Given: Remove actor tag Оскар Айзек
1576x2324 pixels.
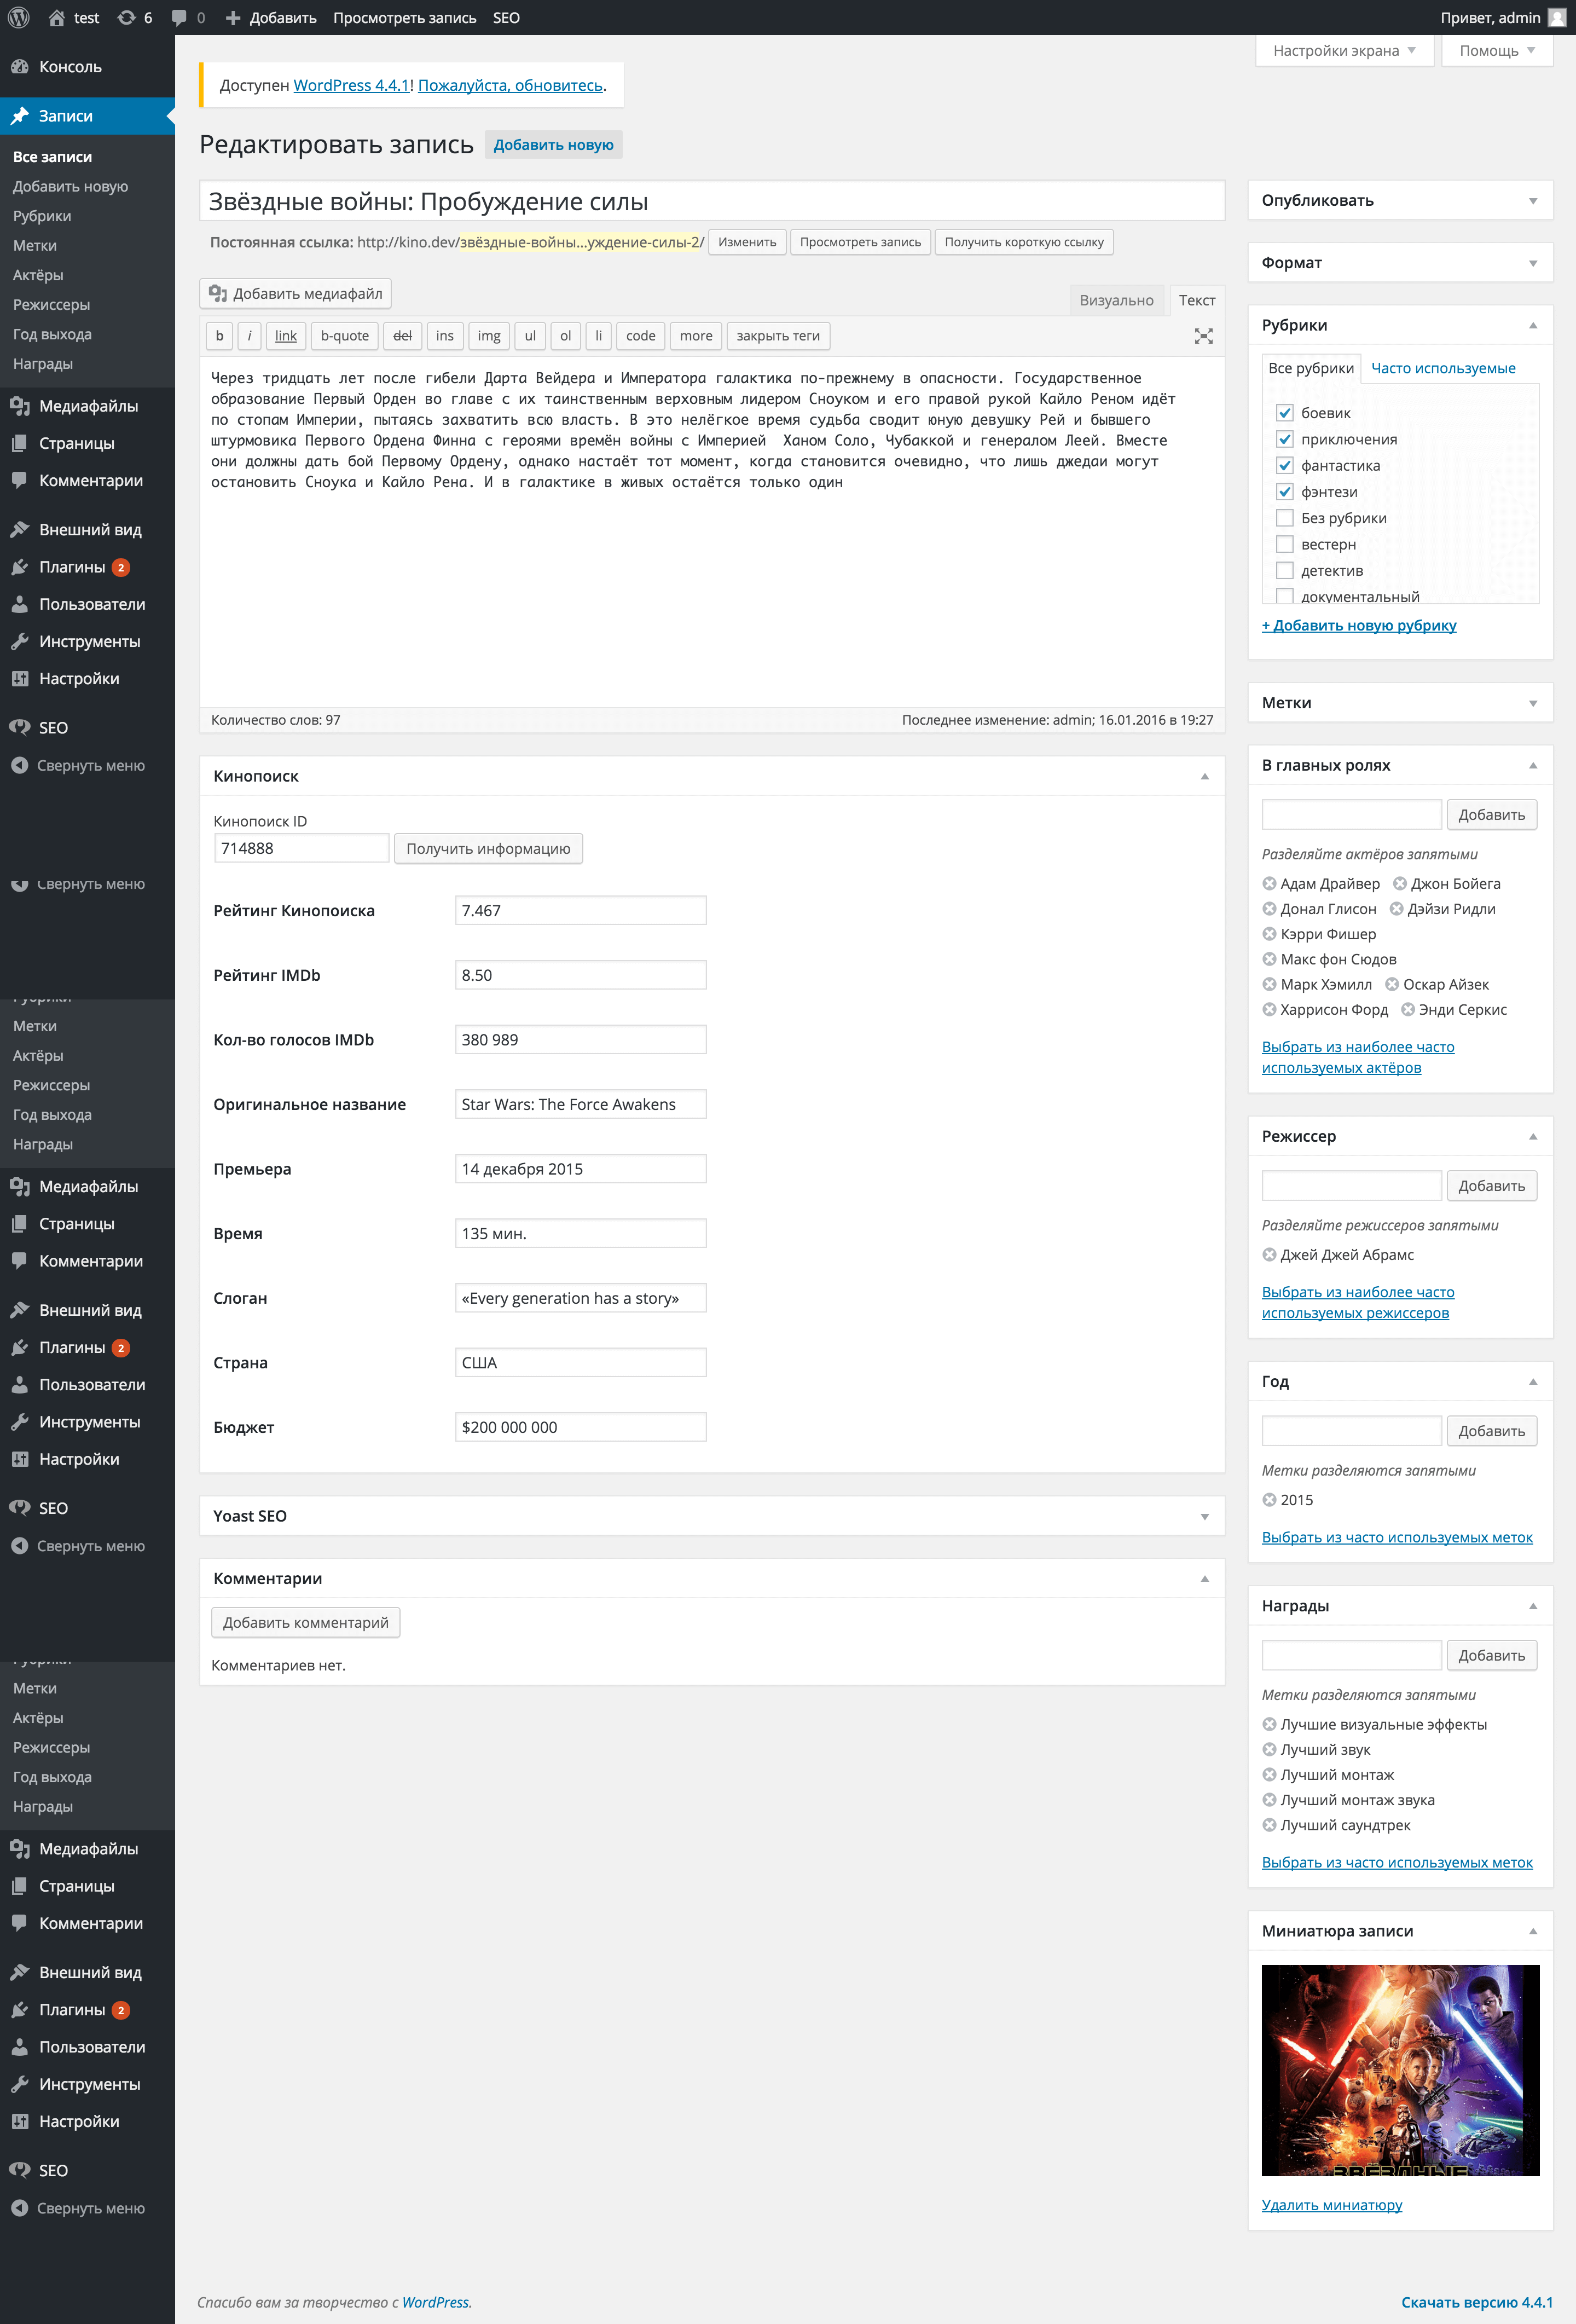Looking at the screenshot, I should [x=1392, y=985].
